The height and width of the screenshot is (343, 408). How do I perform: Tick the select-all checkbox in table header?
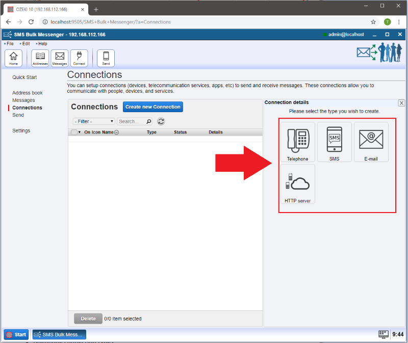pyautogui.click(x=74, y=133)
